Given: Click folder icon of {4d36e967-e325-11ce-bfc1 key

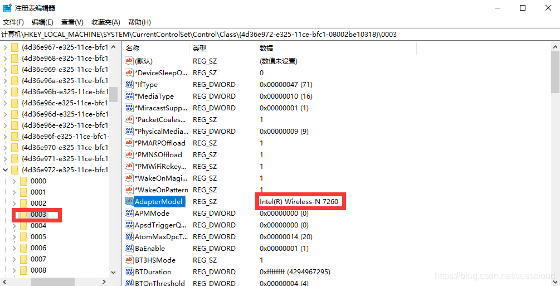Looking at the screenshot, I should (x=14, y=47).
